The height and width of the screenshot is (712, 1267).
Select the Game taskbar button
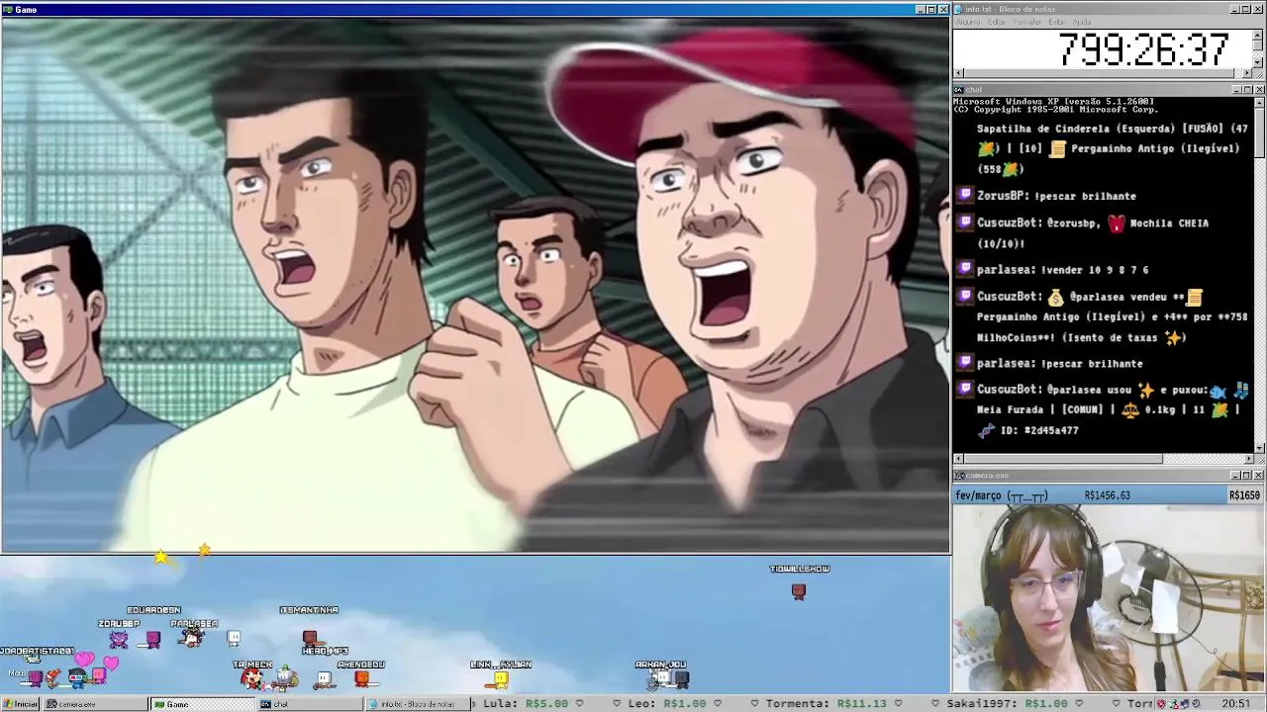point(203,704)
